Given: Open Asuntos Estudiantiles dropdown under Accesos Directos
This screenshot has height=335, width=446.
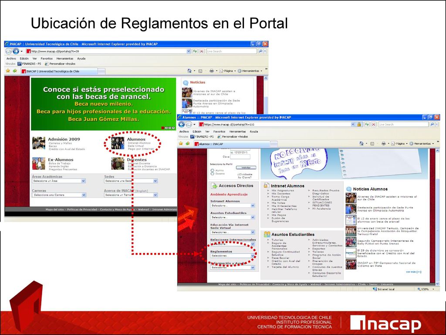Looking at the screenshot, I should [x=233, y=217].
